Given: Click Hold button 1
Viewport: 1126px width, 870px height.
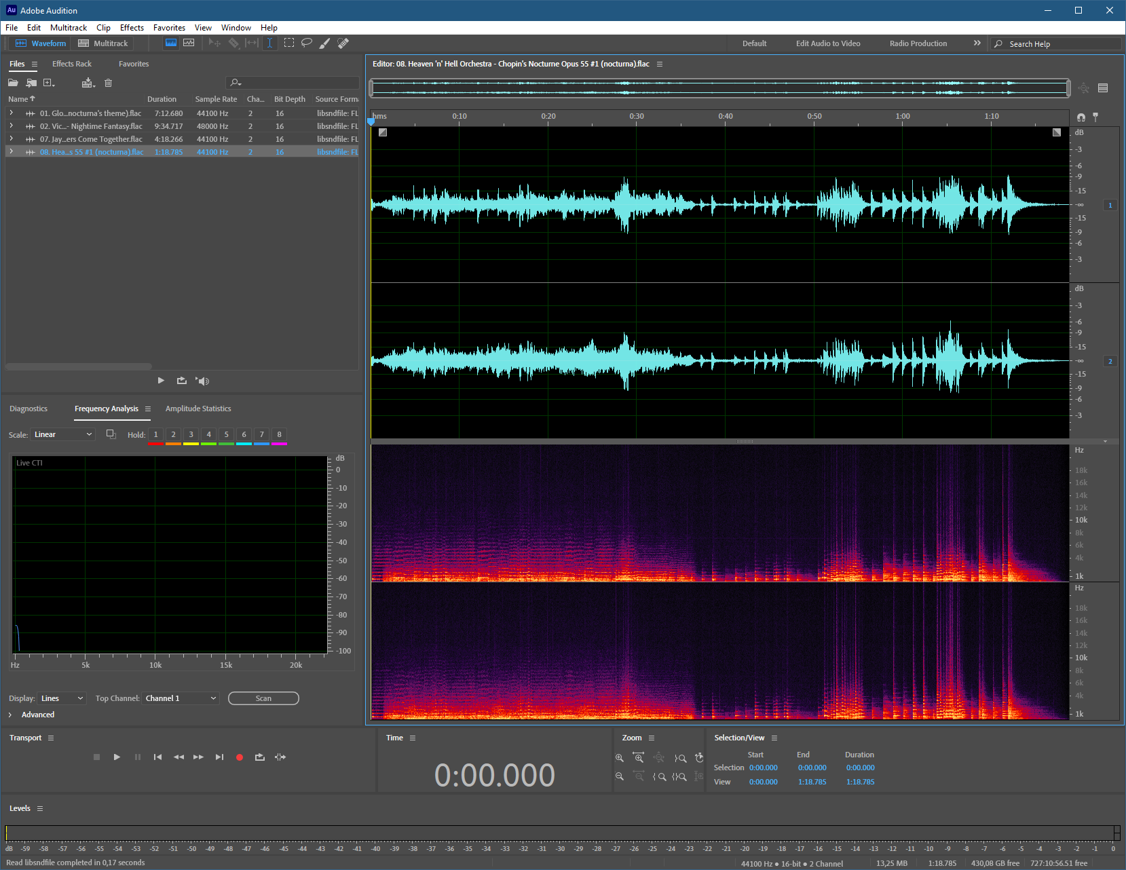Looking at the screenshot, I should coord(155,434).
